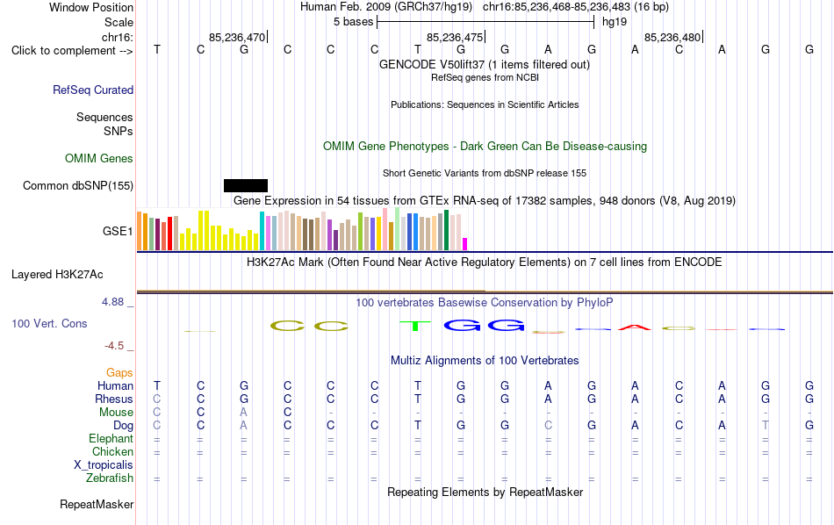The height and width of the screenshot is (525, 834).
Task: Open the RefSeq Curated track label
Action: (93, 90)
